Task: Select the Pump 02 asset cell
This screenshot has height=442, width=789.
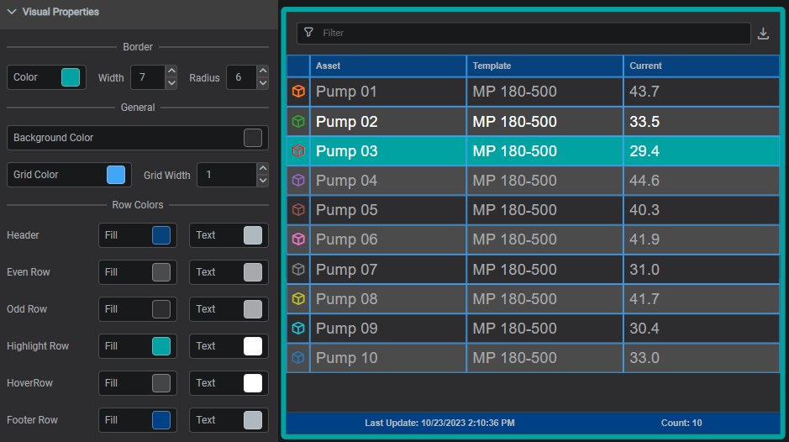Action: [388, 121]
